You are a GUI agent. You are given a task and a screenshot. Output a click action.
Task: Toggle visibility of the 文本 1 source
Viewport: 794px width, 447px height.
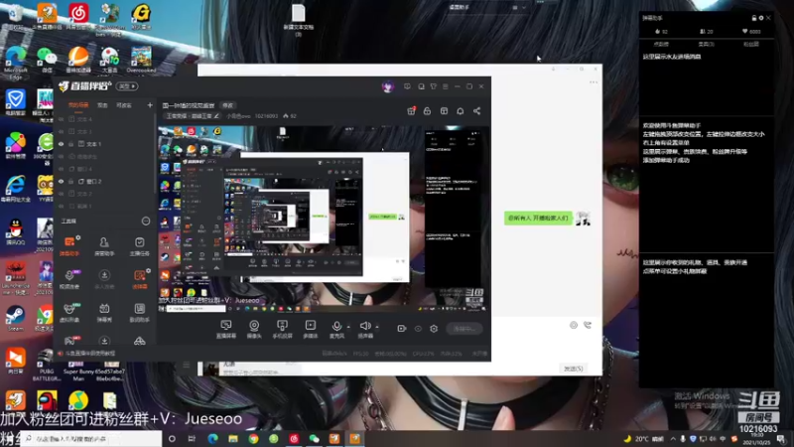coord(62,144)
